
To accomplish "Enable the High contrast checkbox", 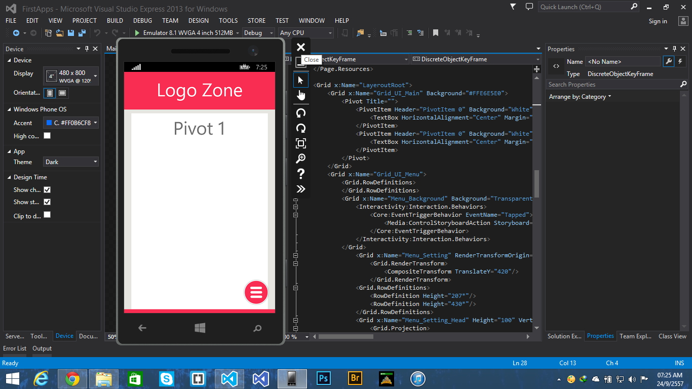I will [47, 136].
